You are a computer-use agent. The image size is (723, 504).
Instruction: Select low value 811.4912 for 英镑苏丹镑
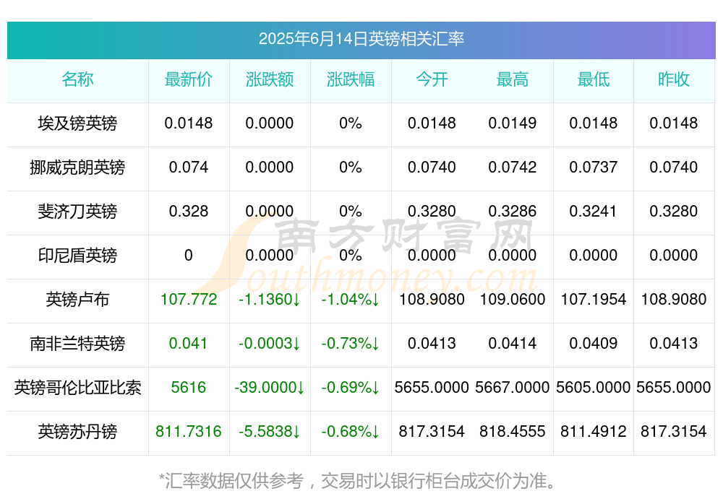594,432
